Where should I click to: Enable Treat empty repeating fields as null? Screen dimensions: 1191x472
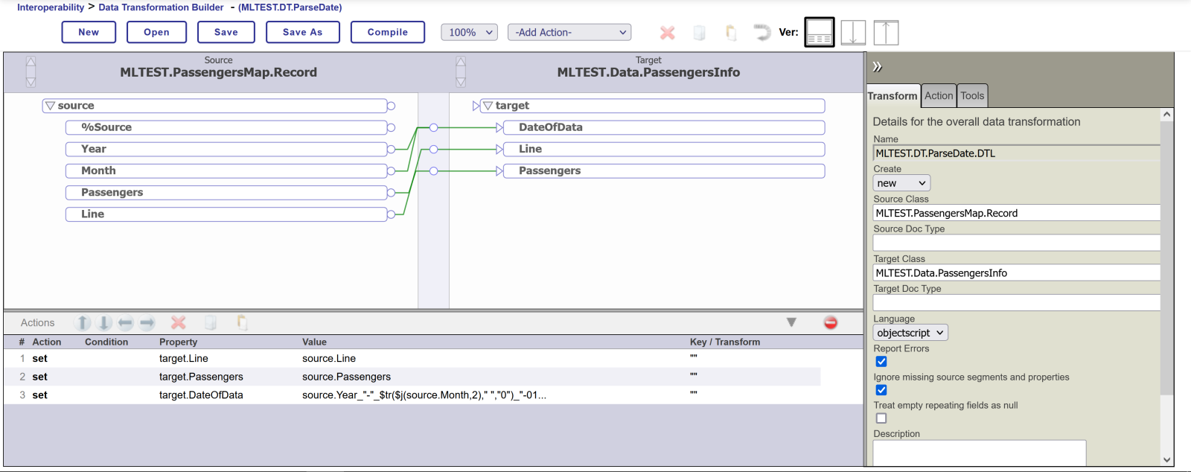pos(881,418)
